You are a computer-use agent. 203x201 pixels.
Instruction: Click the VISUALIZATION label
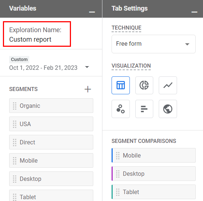pyautogui.click(x=131, y=66)
